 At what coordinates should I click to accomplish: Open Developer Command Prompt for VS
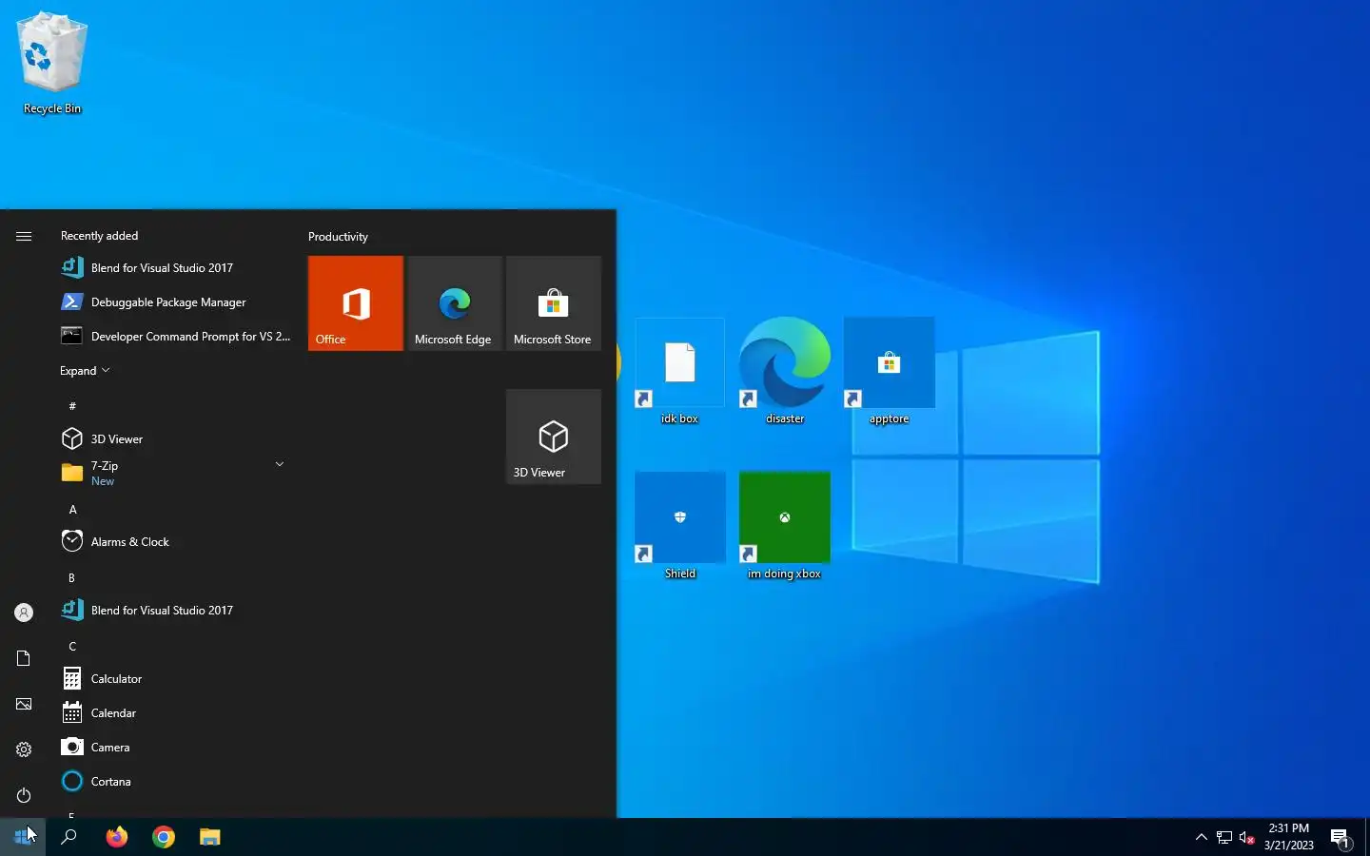pyautogui.click(x=174, y=337)
